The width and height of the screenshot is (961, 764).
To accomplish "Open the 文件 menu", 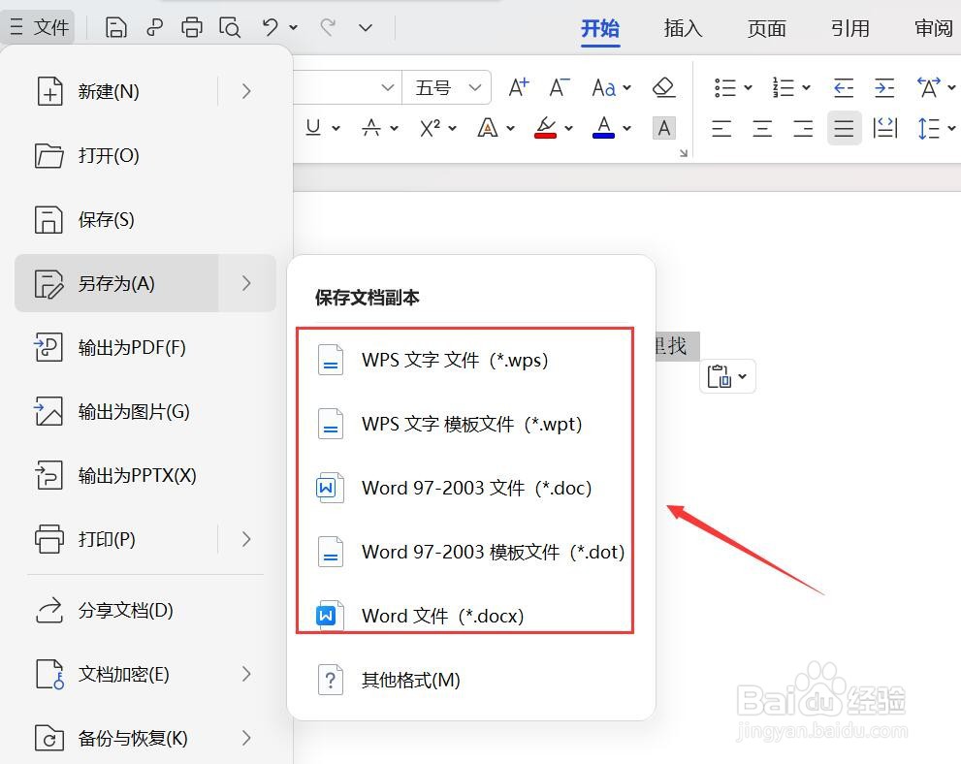I will (41, 26).
